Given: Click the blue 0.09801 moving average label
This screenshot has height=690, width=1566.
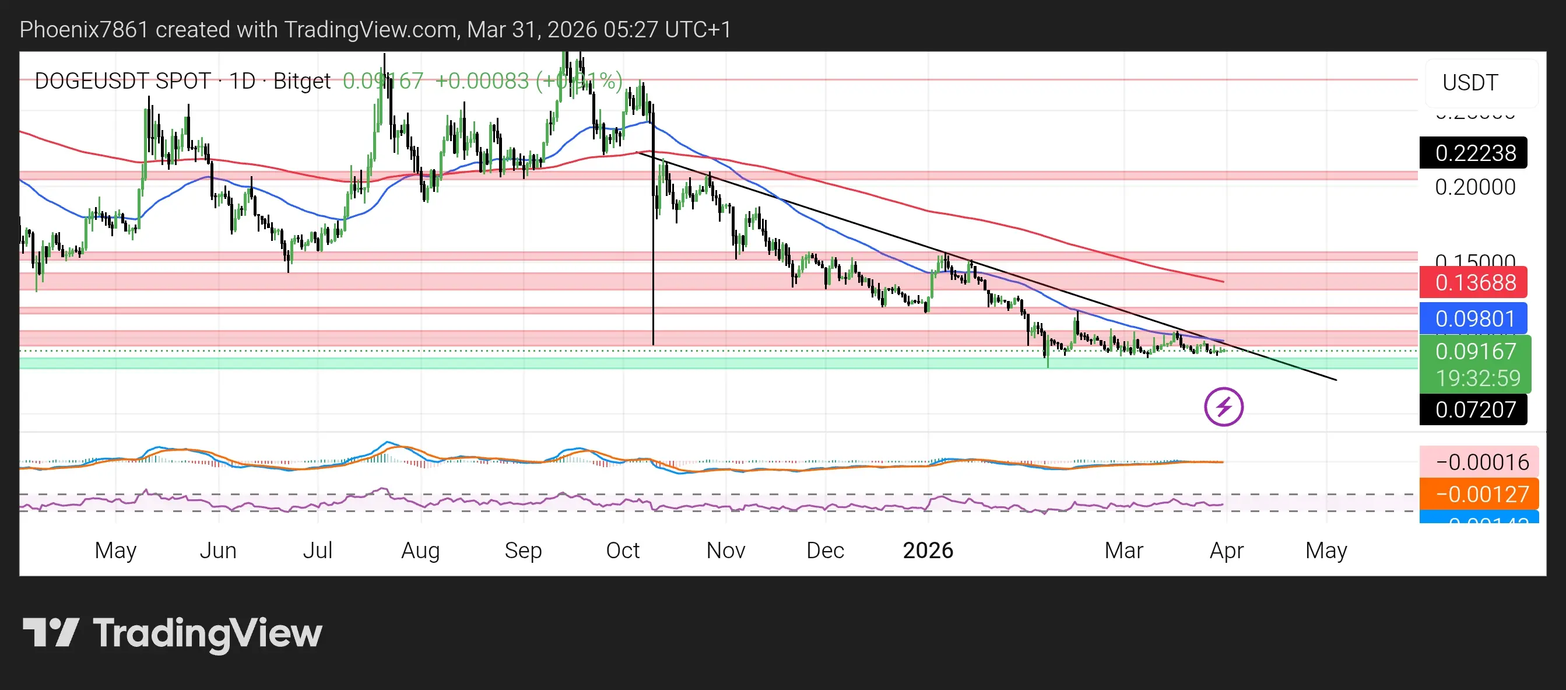Looking at the screenshot, I should pyautogui.click(x=1475, y=318).
